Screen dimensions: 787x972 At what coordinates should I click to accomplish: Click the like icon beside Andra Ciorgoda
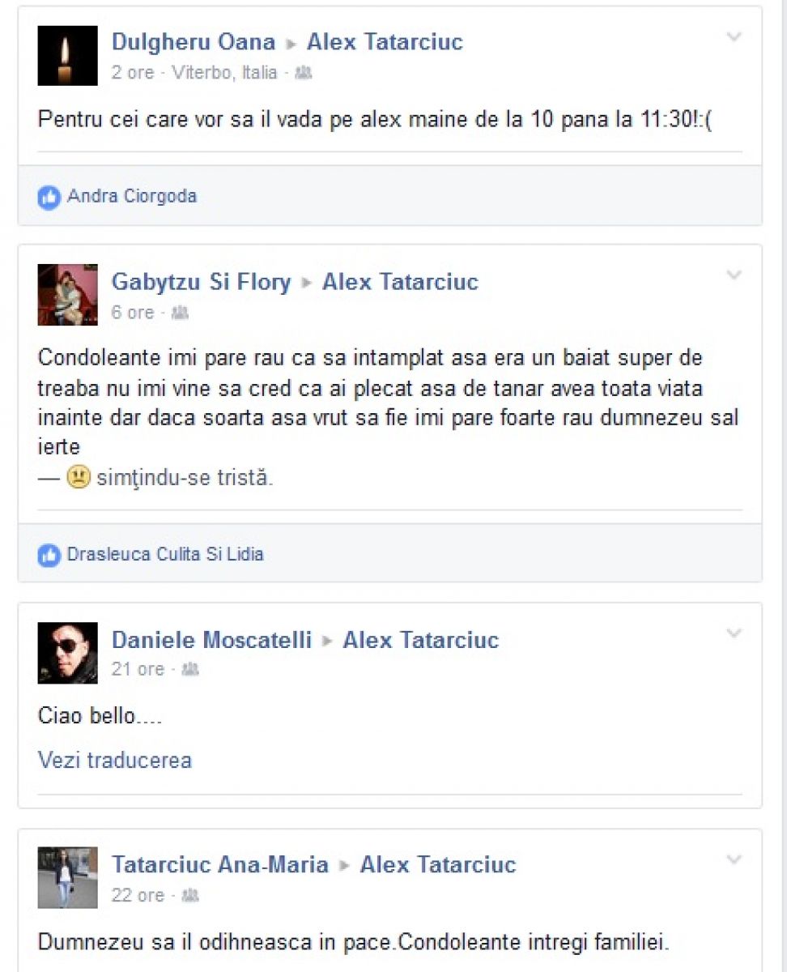click(49, 197)
